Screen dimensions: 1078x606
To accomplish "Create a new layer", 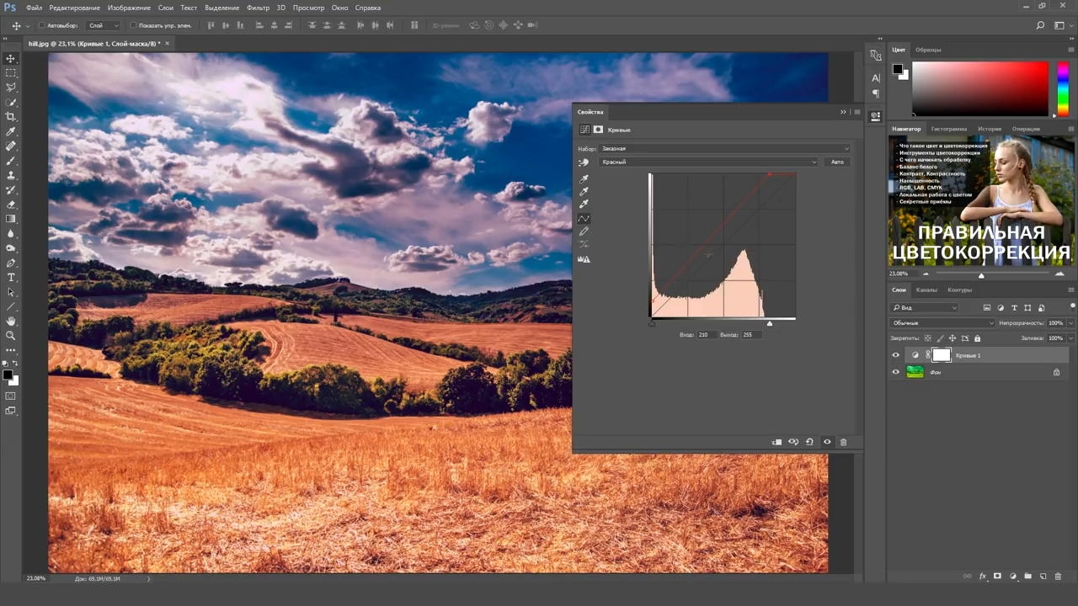I will click(1043, 577).
